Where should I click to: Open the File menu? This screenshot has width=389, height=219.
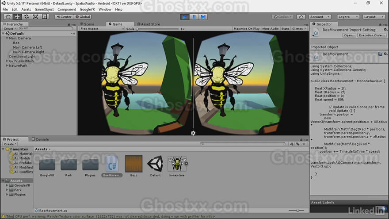[5, 9]
